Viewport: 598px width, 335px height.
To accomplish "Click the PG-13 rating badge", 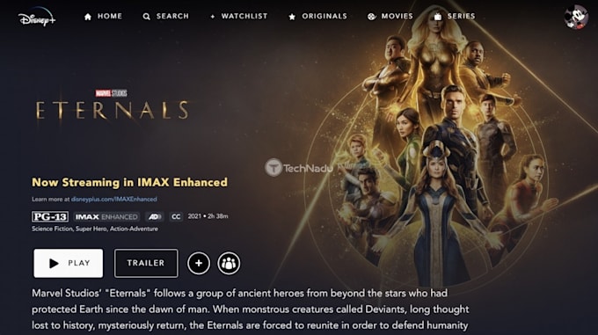I will coord(50,216).
